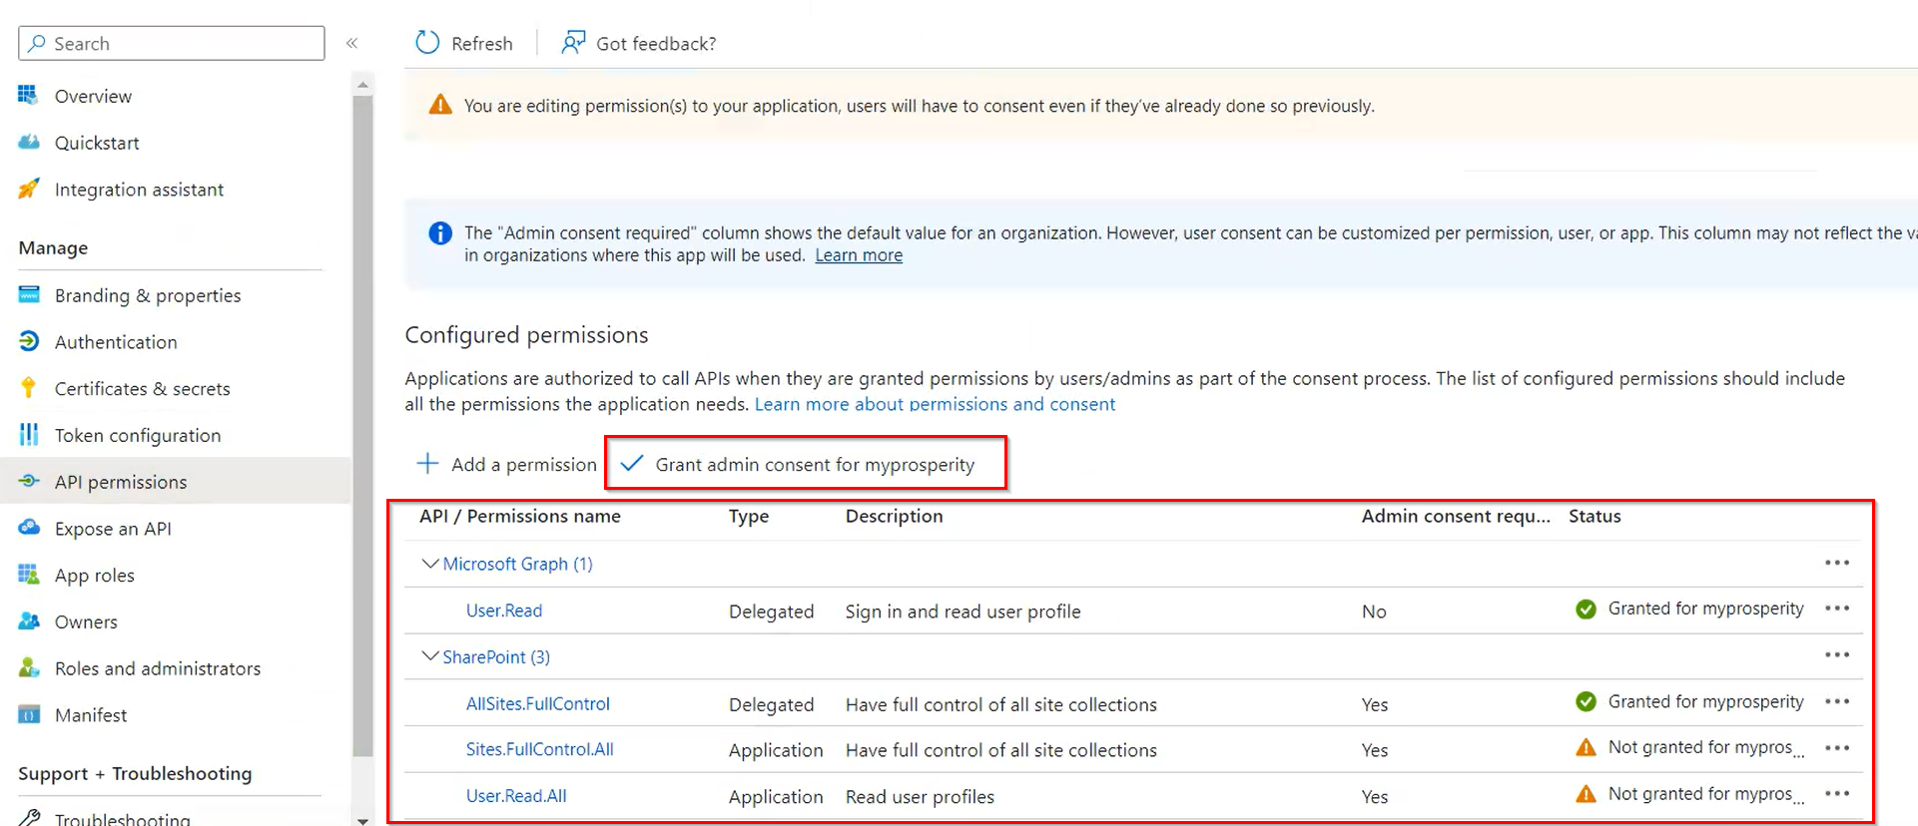Viewport: 1918px width, 826px height.
Task: Click the feedback person icon
Action: (573, 42)
